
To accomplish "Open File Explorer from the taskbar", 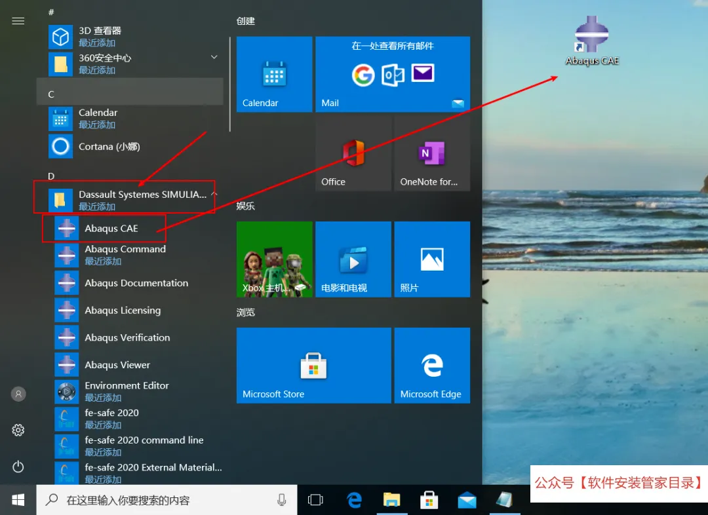I will click(x=391, y=500).
